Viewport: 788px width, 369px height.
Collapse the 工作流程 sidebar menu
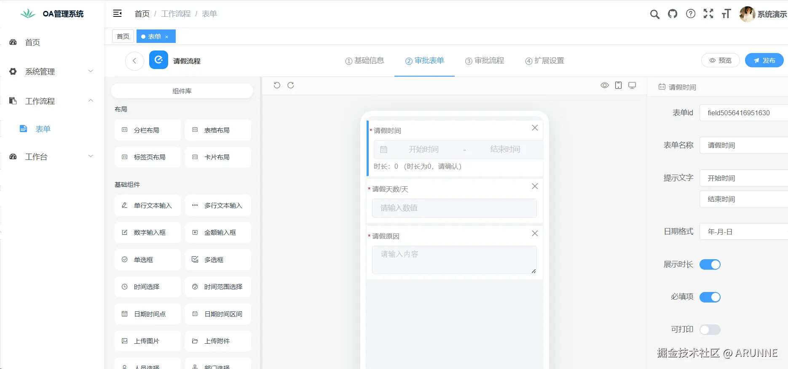click(52, 101)
